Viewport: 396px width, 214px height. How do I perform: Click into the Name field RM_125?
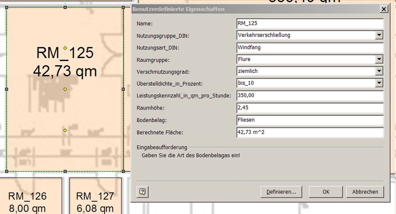pyautogui.click(x=310, y=23)
